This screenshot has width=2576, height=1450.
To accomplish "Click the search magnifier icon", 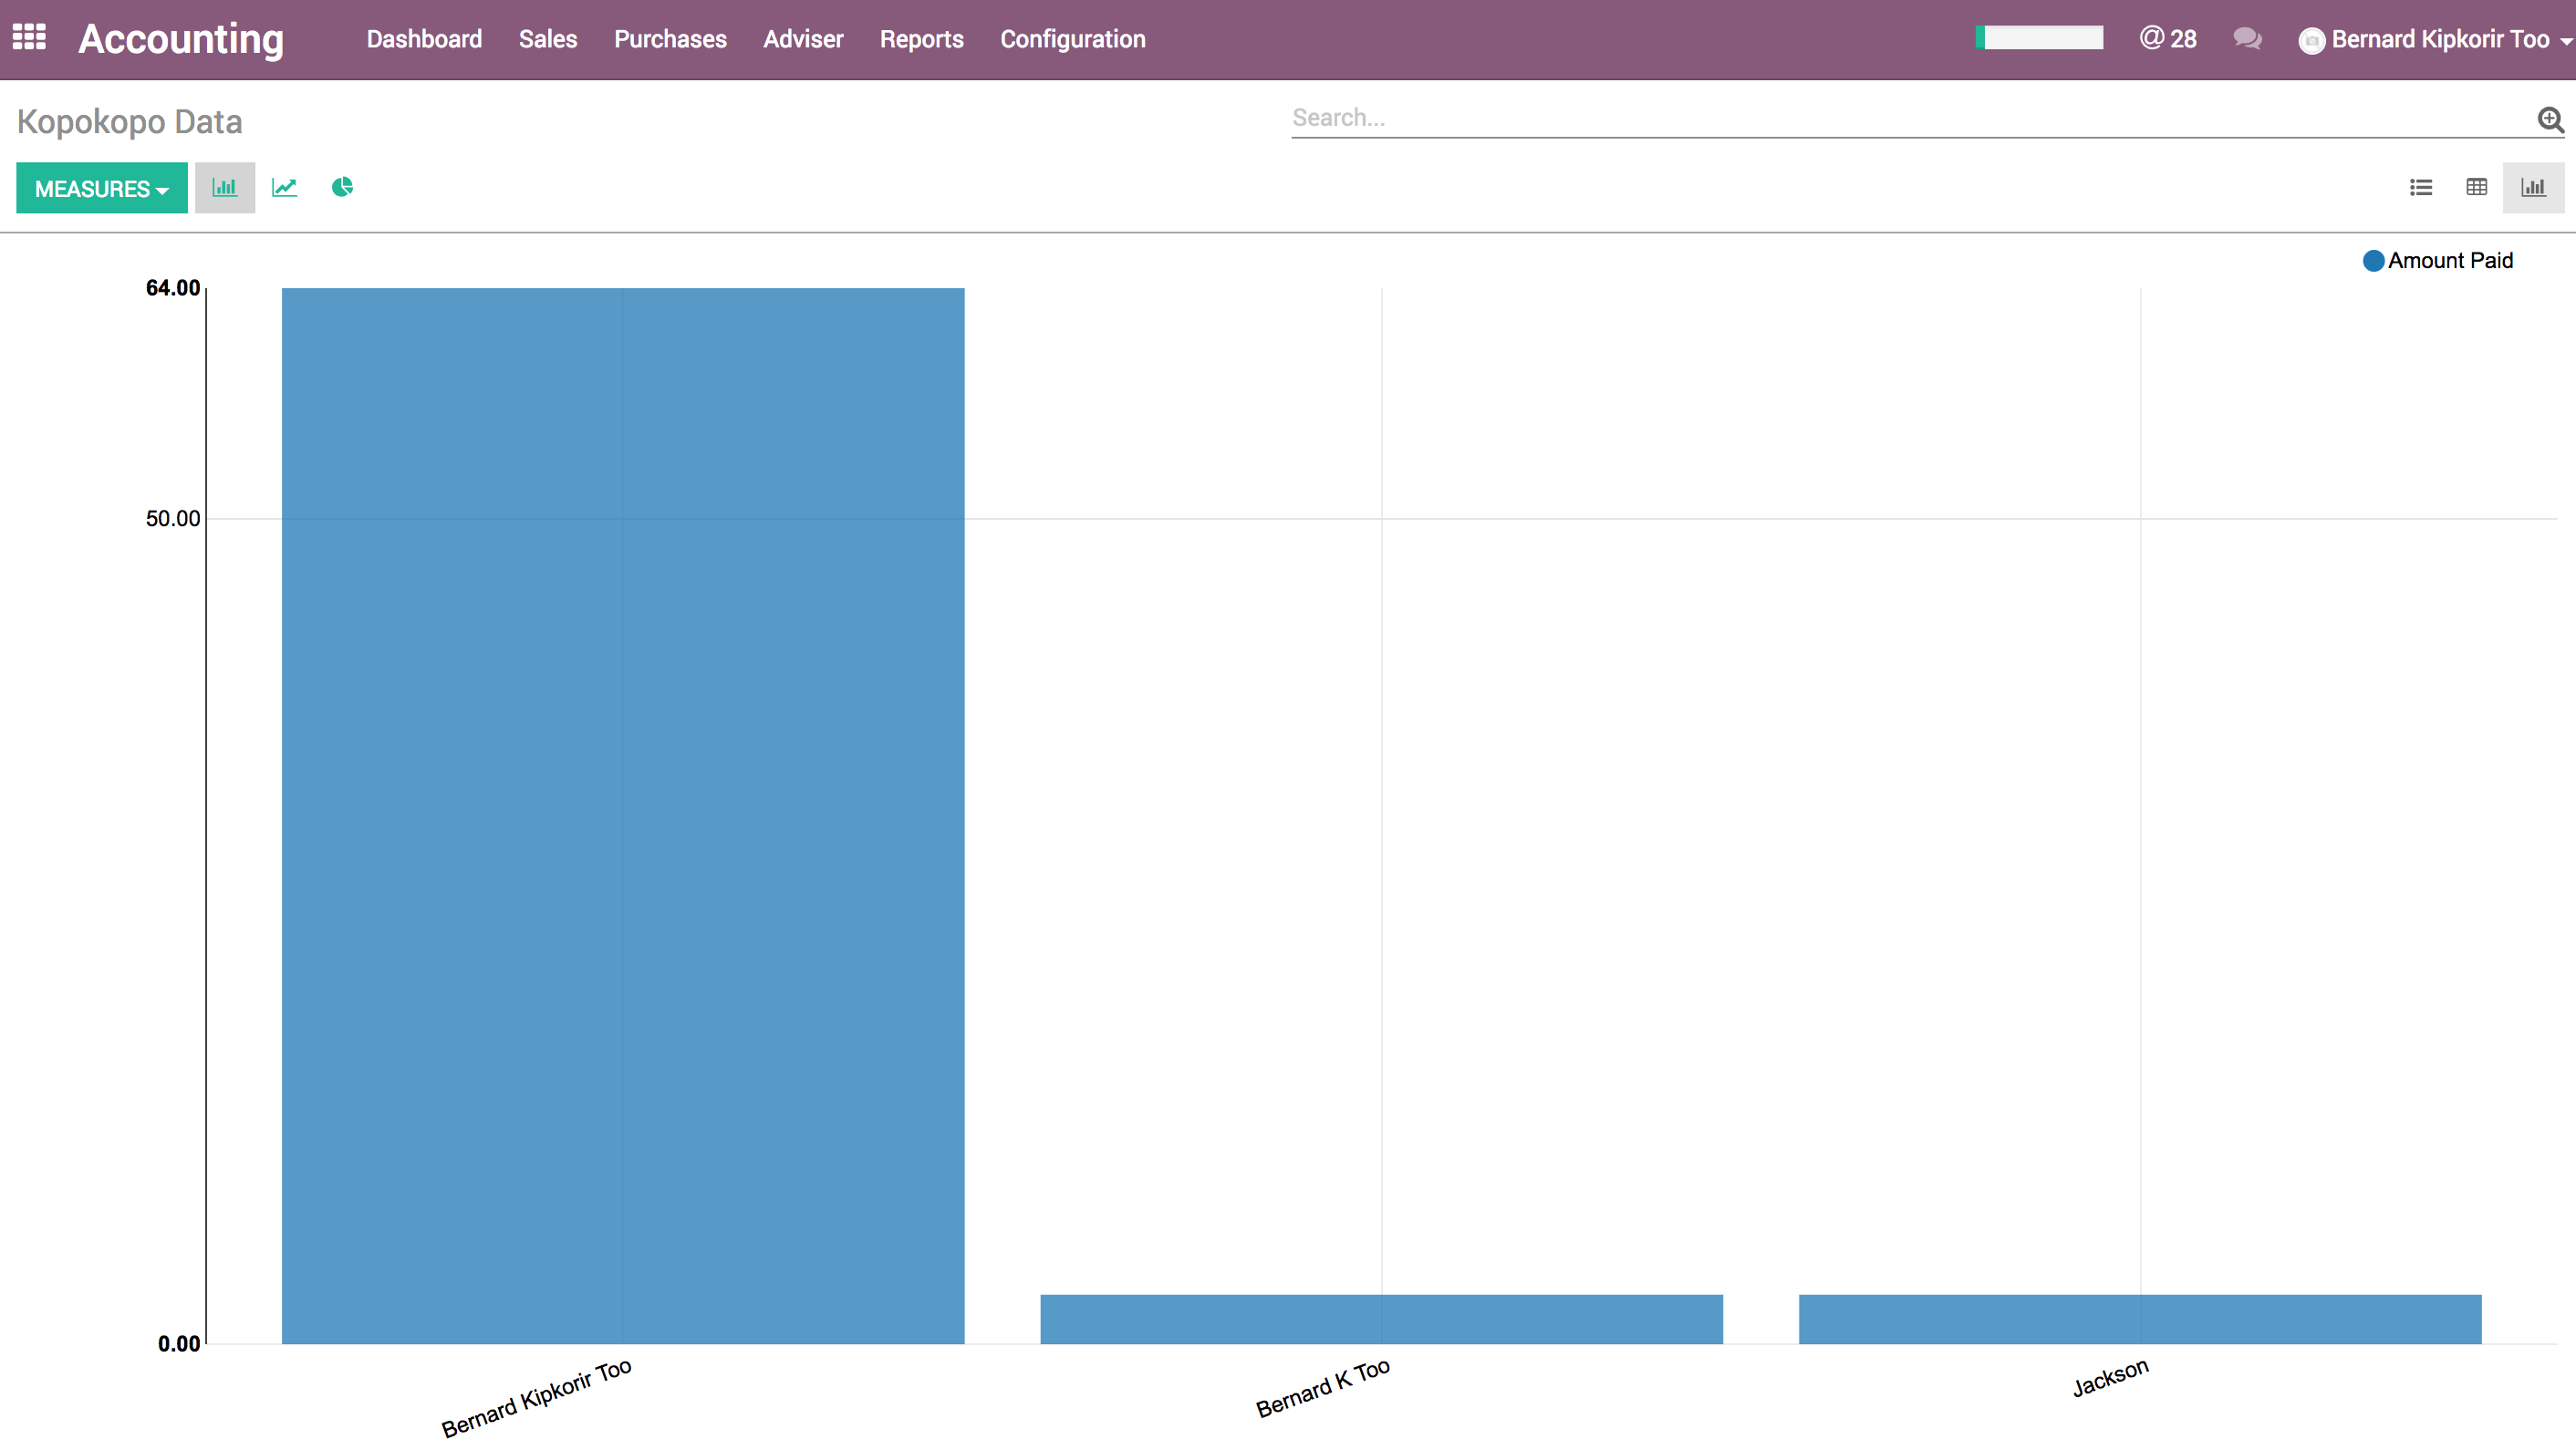I will [x=2551, y=120].
